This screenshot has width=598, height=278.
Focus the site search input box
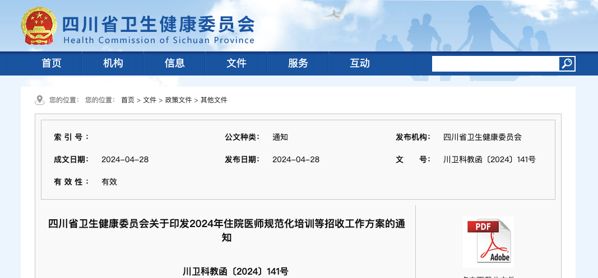[x=495, y=64]
